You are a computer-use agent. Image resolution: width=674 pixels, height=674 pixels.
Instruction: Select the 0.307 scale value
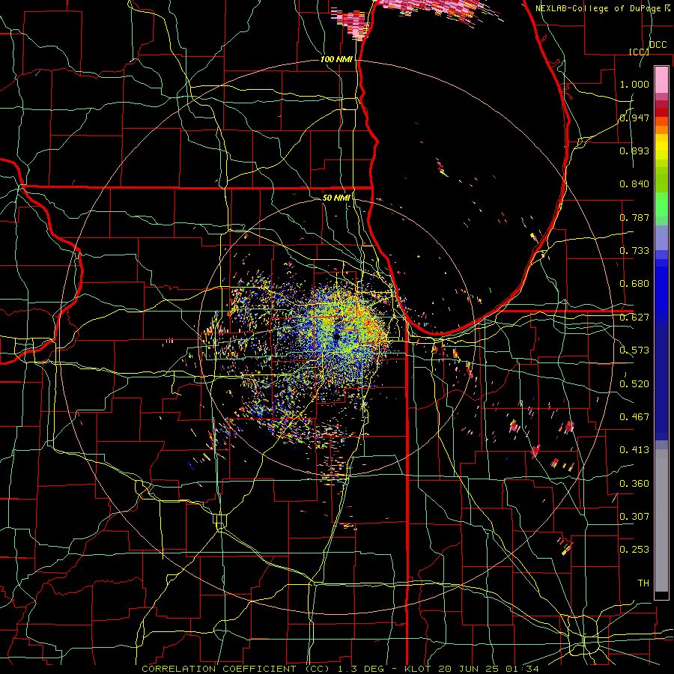tap(634, 517)
